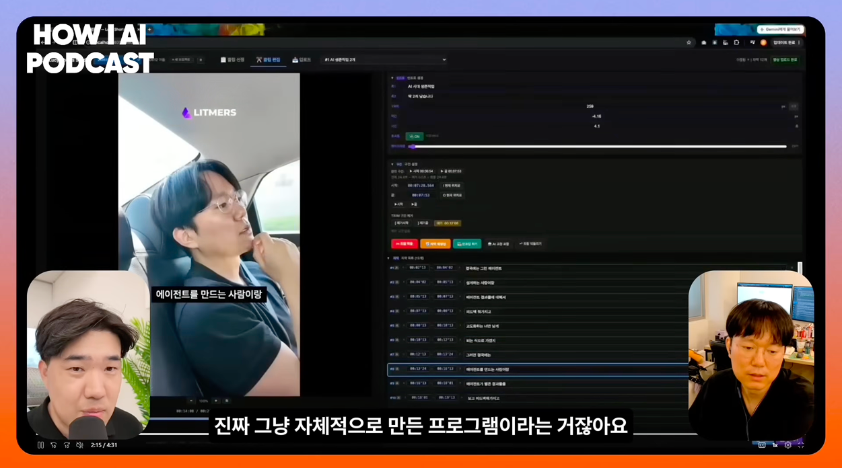Click the Gemini button in browser top bar
Screen dimensions: 842x468
click(x=780, y=30)
